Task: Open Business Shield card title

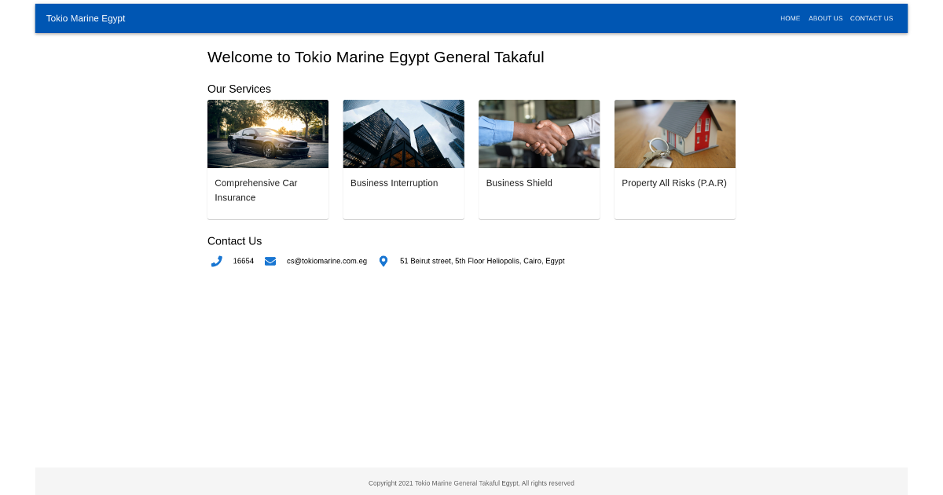Action: pyautogui.click(x=519, y=183)
